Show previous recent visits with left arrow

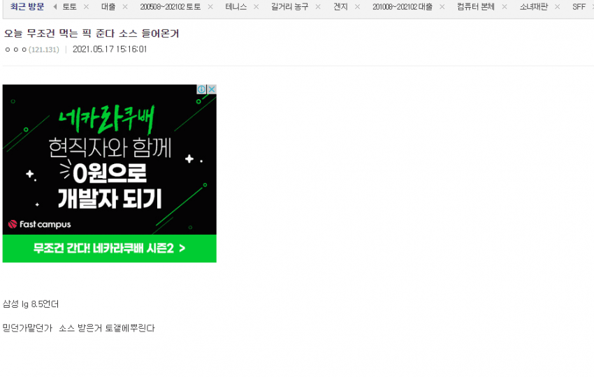[55, 7]
